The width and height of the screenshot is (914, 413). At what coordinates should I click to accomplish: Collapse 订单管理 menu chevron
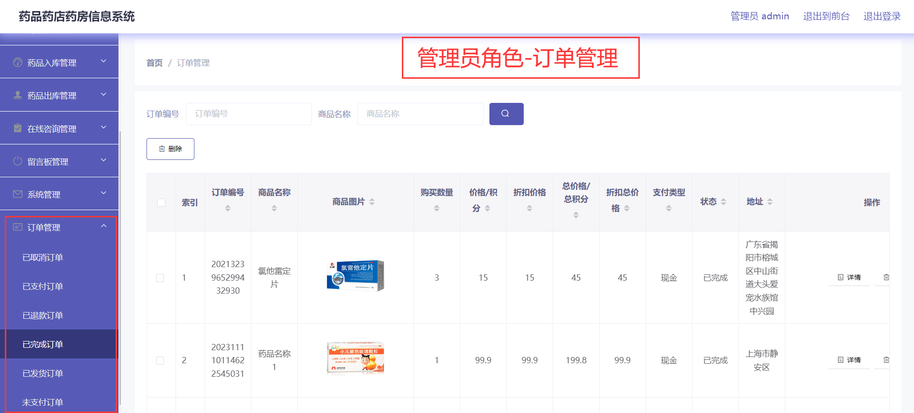coord(103,226)
